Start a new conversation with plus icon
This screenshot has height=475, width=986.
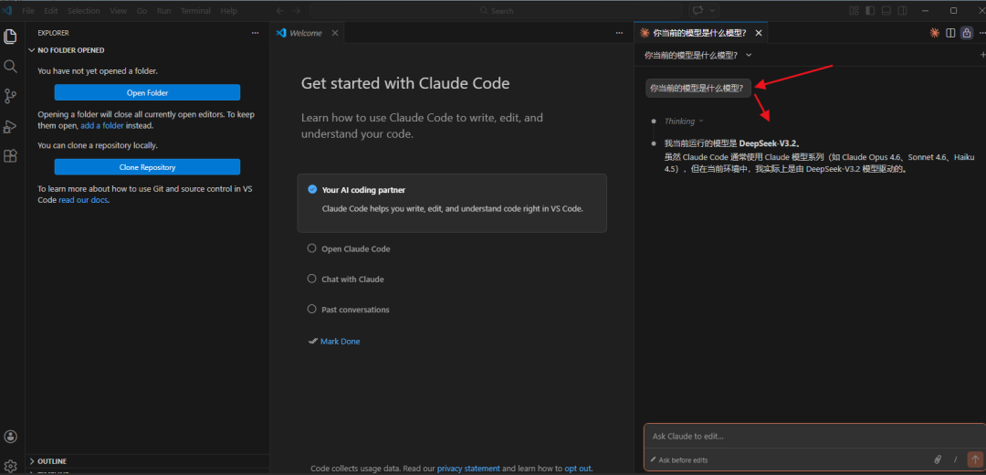click(983, 55)
